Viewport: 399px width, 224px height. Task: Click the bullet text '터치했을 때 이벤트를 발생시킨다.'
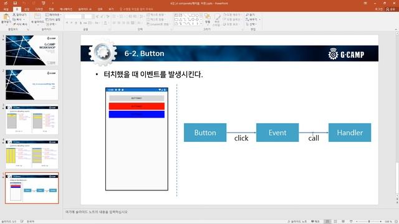153,75
